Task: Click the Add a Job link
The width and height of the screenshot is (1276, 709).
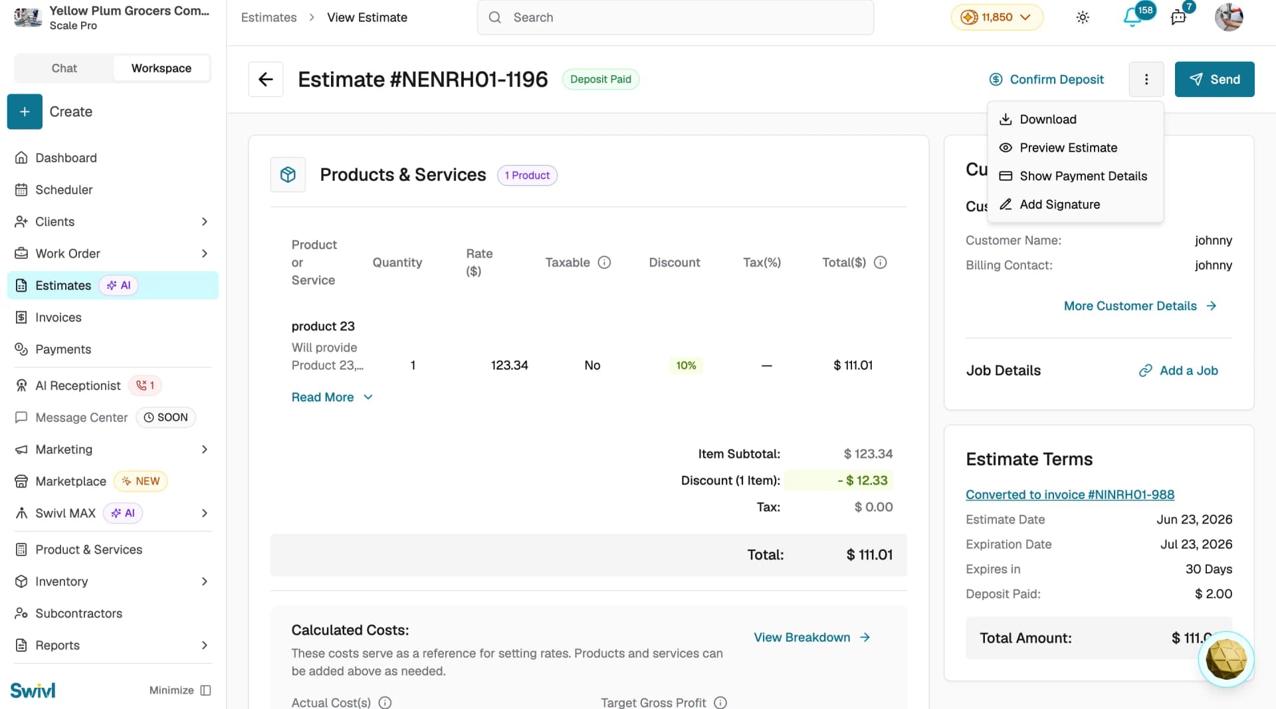Action: (1178, 371)
